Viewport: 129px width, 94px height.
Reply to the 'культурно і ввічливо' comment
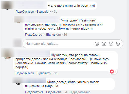click(53, 35)
